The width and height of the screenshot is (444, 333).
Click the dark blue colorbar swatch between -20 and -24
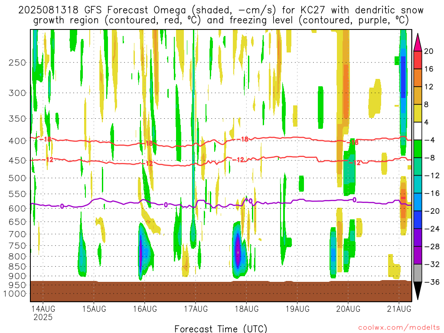click(x=418, y=220)
